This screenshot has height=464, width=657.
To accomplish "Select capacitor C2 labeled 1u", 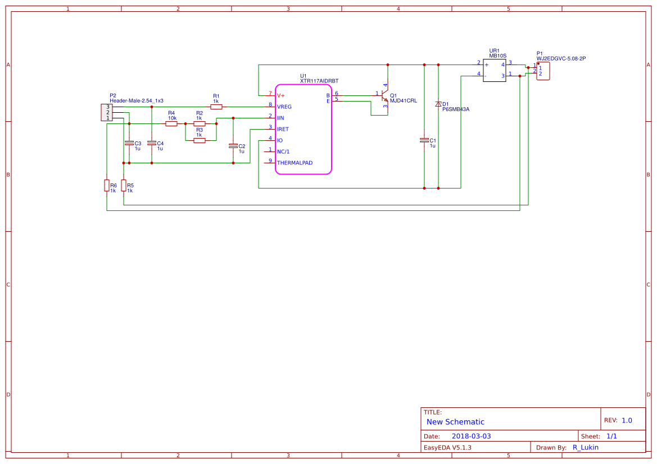I will (x=233, y=145).
